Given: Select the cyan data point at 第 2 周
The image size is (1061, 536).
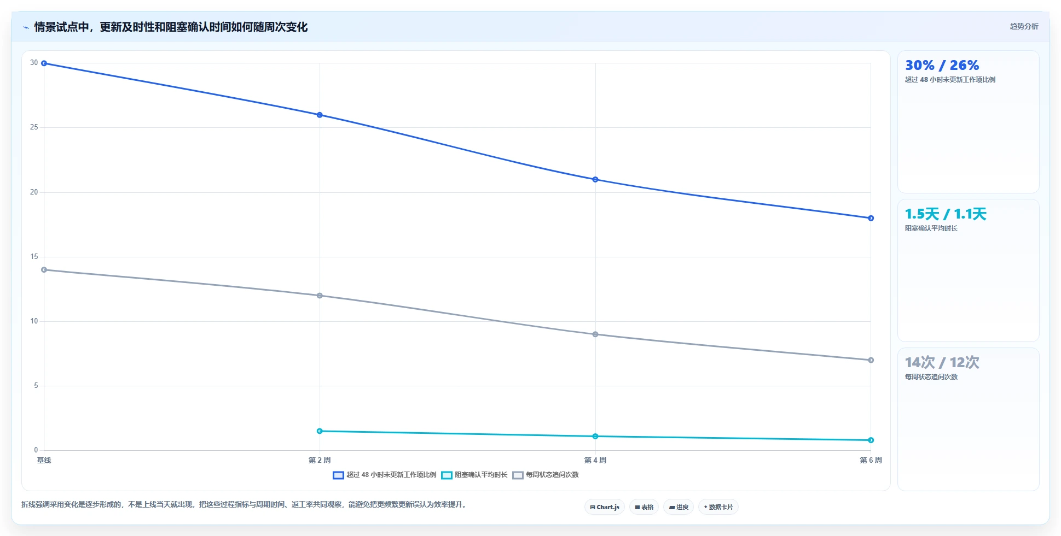Looking at the screenshot, I should (320, 431).
